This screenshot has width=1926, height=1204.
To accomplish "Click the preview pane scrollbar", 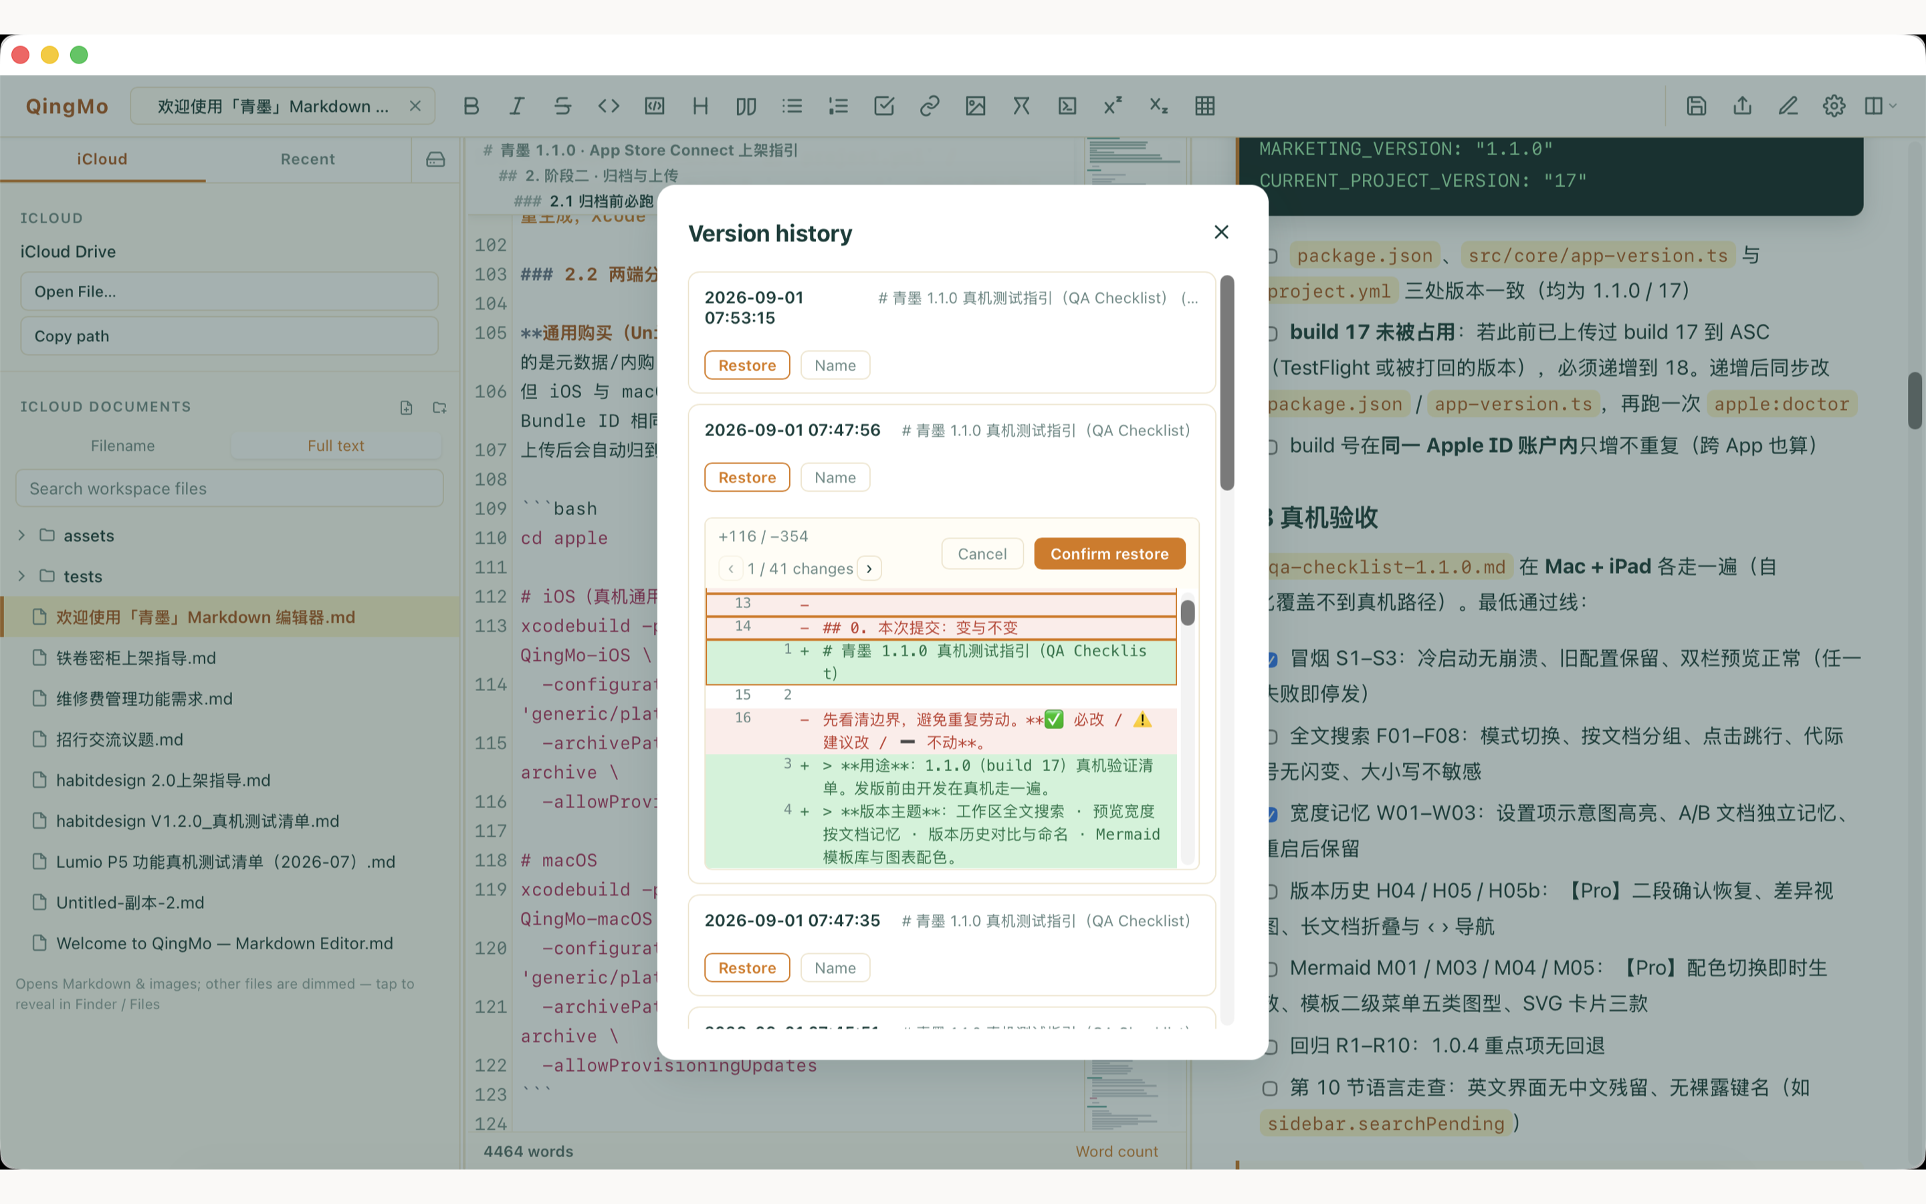I will [1916, 401].
